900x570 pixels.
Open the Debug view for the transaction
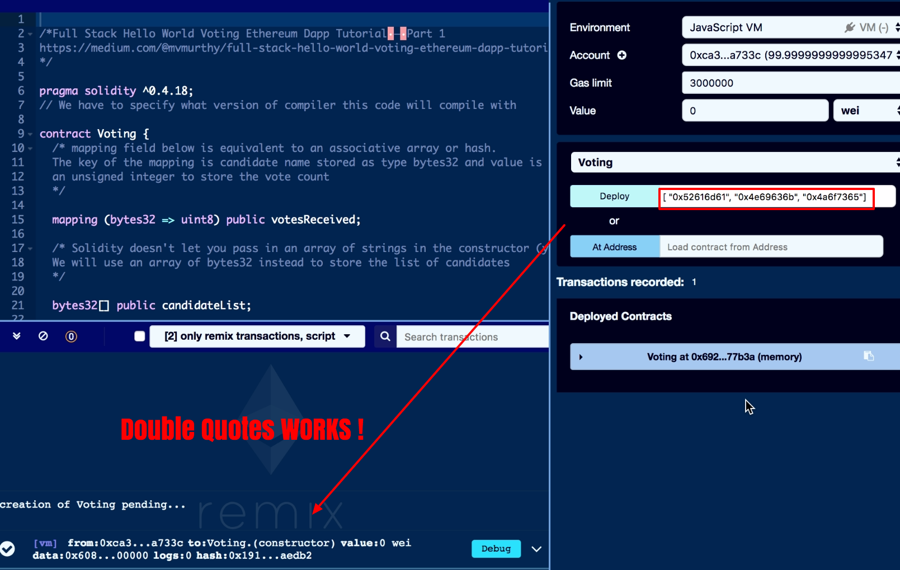point(496,549)
